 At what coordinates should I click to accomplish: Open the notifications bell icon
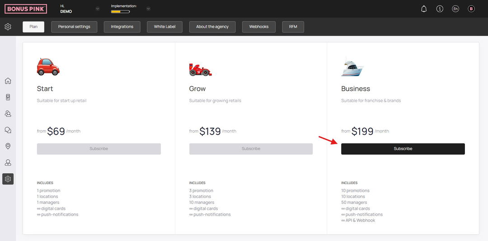pos(423,9)
